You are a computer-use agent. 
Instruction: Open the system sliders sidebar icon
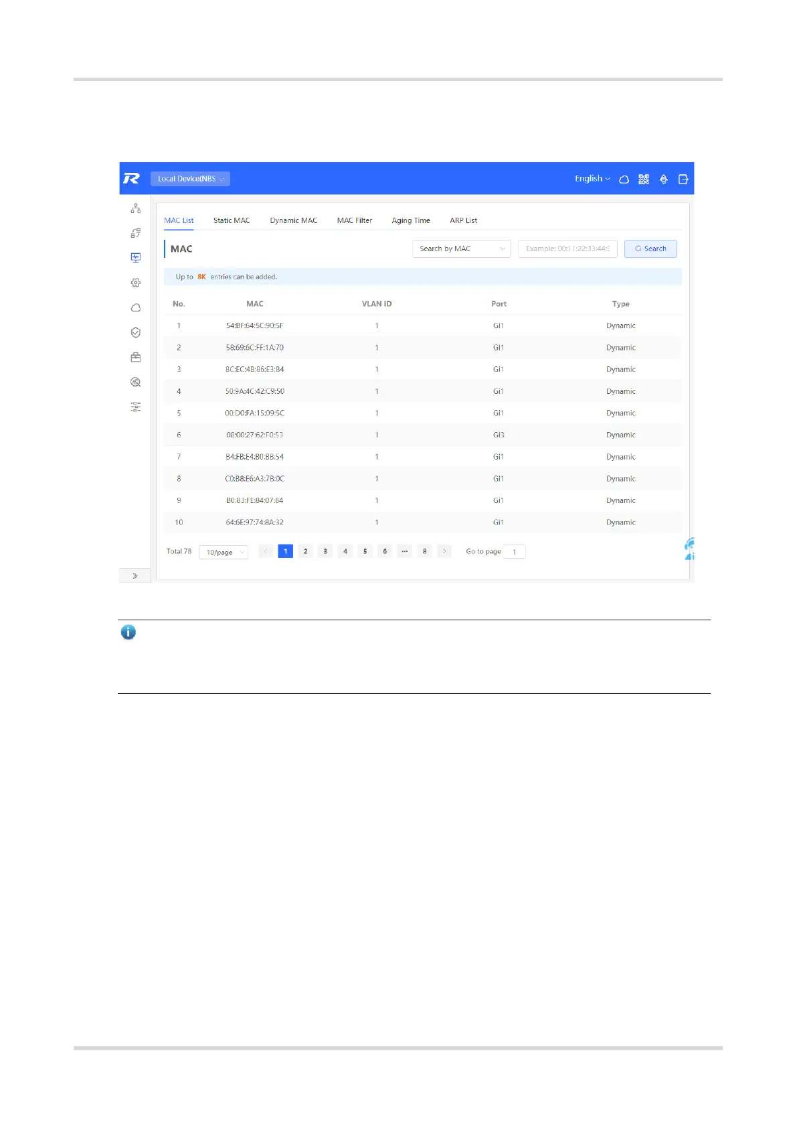coord(136,407)
